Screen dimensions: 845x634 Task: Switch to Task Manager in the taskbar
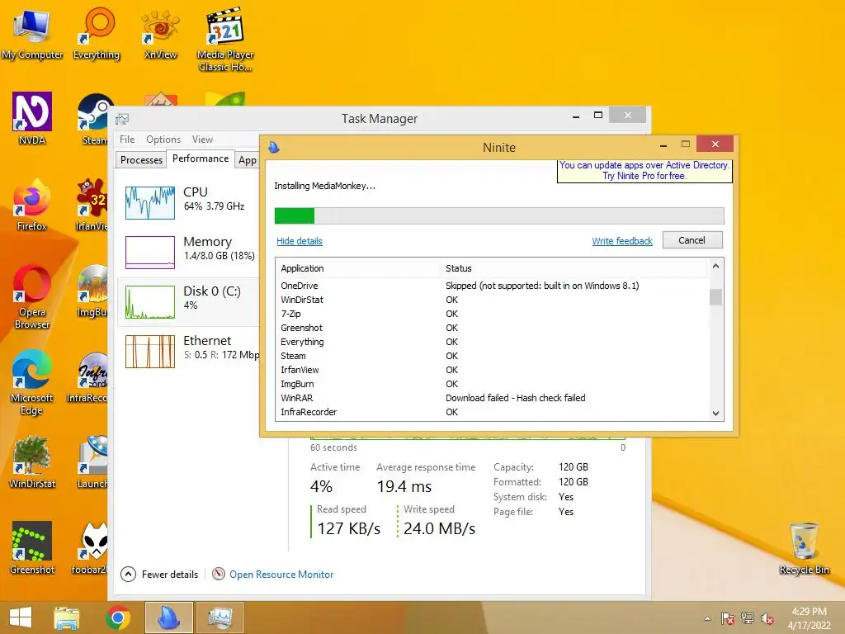click(x=220, y=617)
